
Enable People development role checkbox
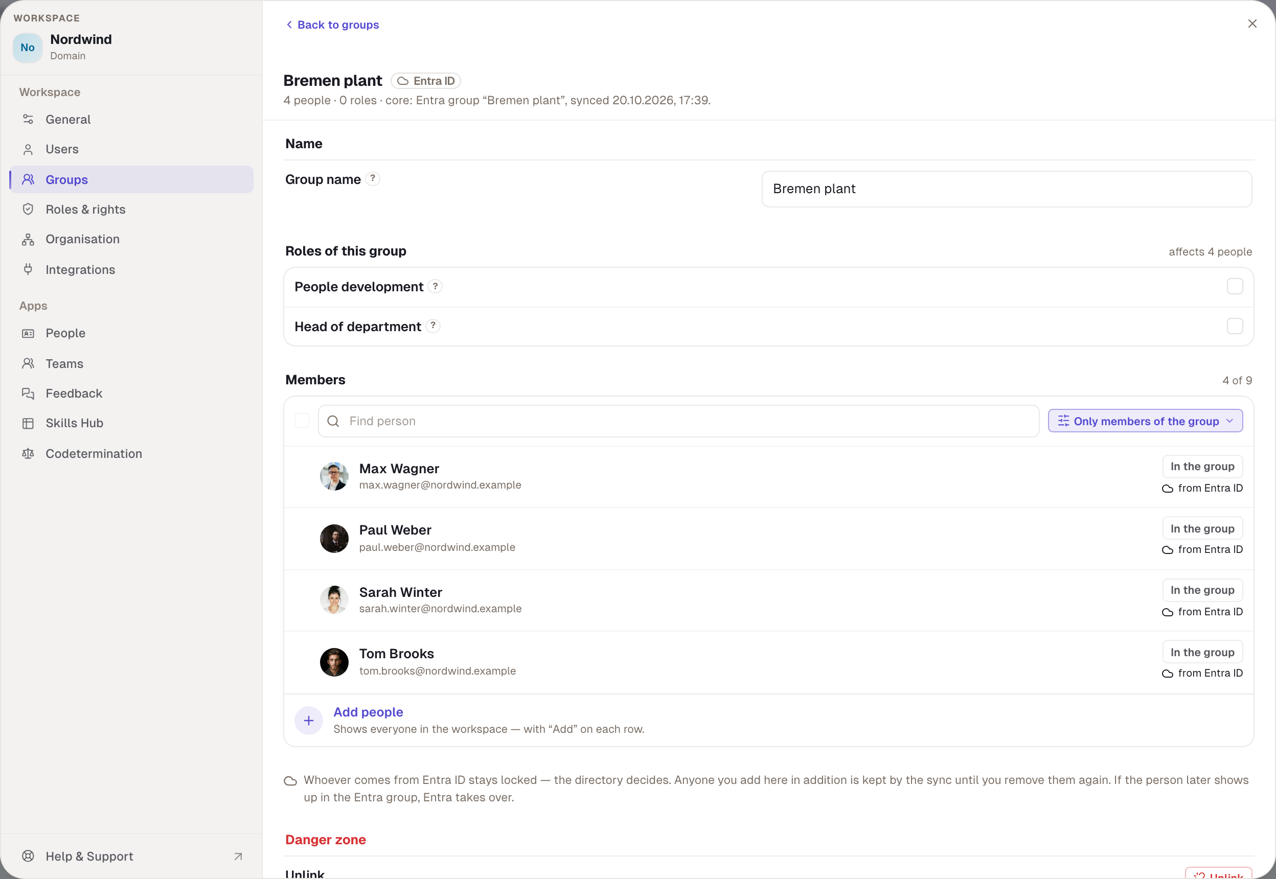tap(1235, 286)
